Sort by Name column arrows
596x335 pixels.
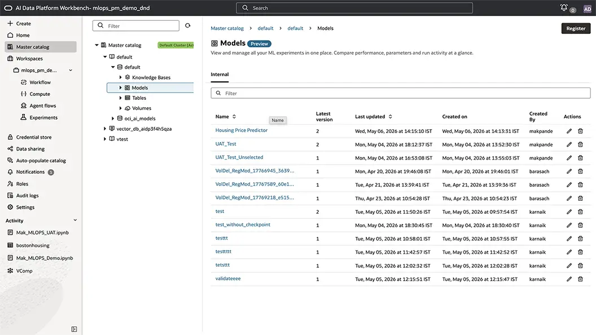(x=234, y=117)
